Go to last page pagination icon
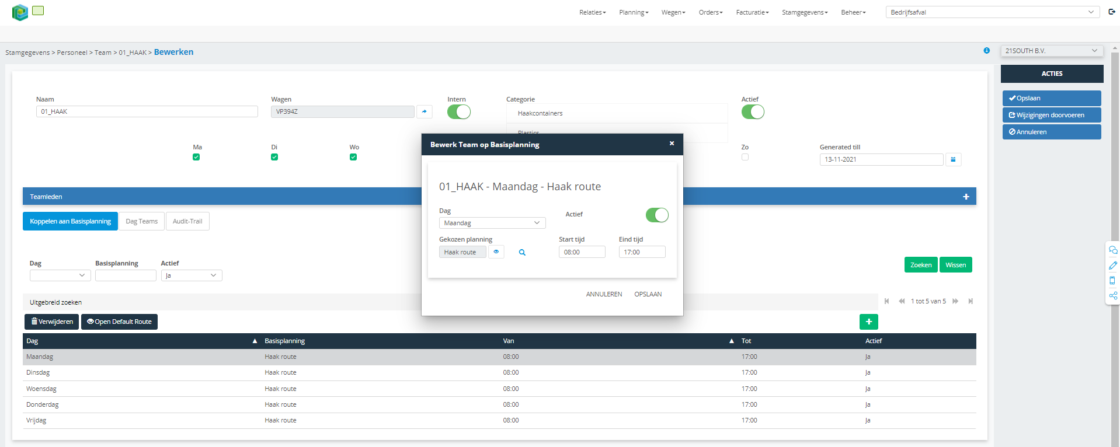This screenshot has width=1120, height=447. pyautogui.click(x=971, y=301)
